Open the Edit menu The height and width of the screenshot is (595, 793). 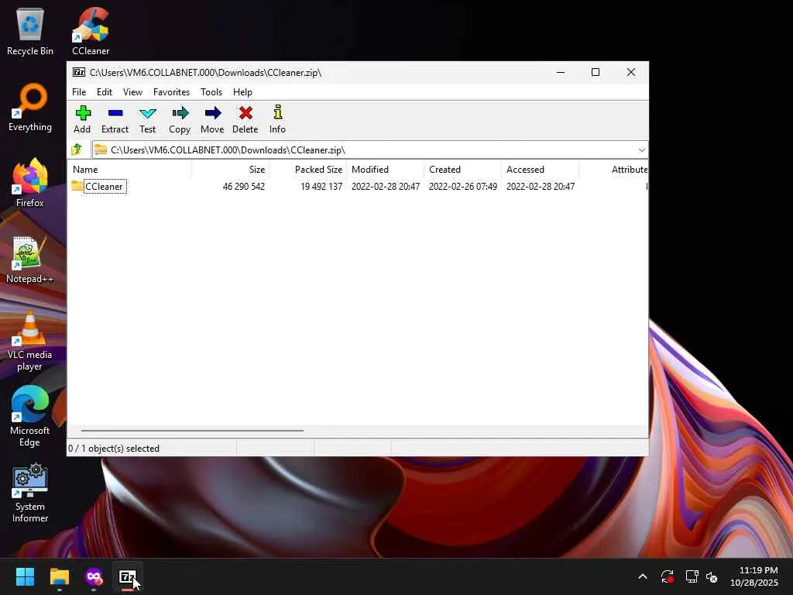tap(105, 92)
